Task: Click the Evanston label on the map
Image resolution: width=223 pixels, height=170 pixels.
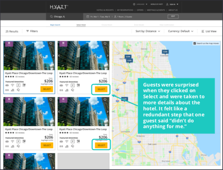Action: [x=164, y=56]
